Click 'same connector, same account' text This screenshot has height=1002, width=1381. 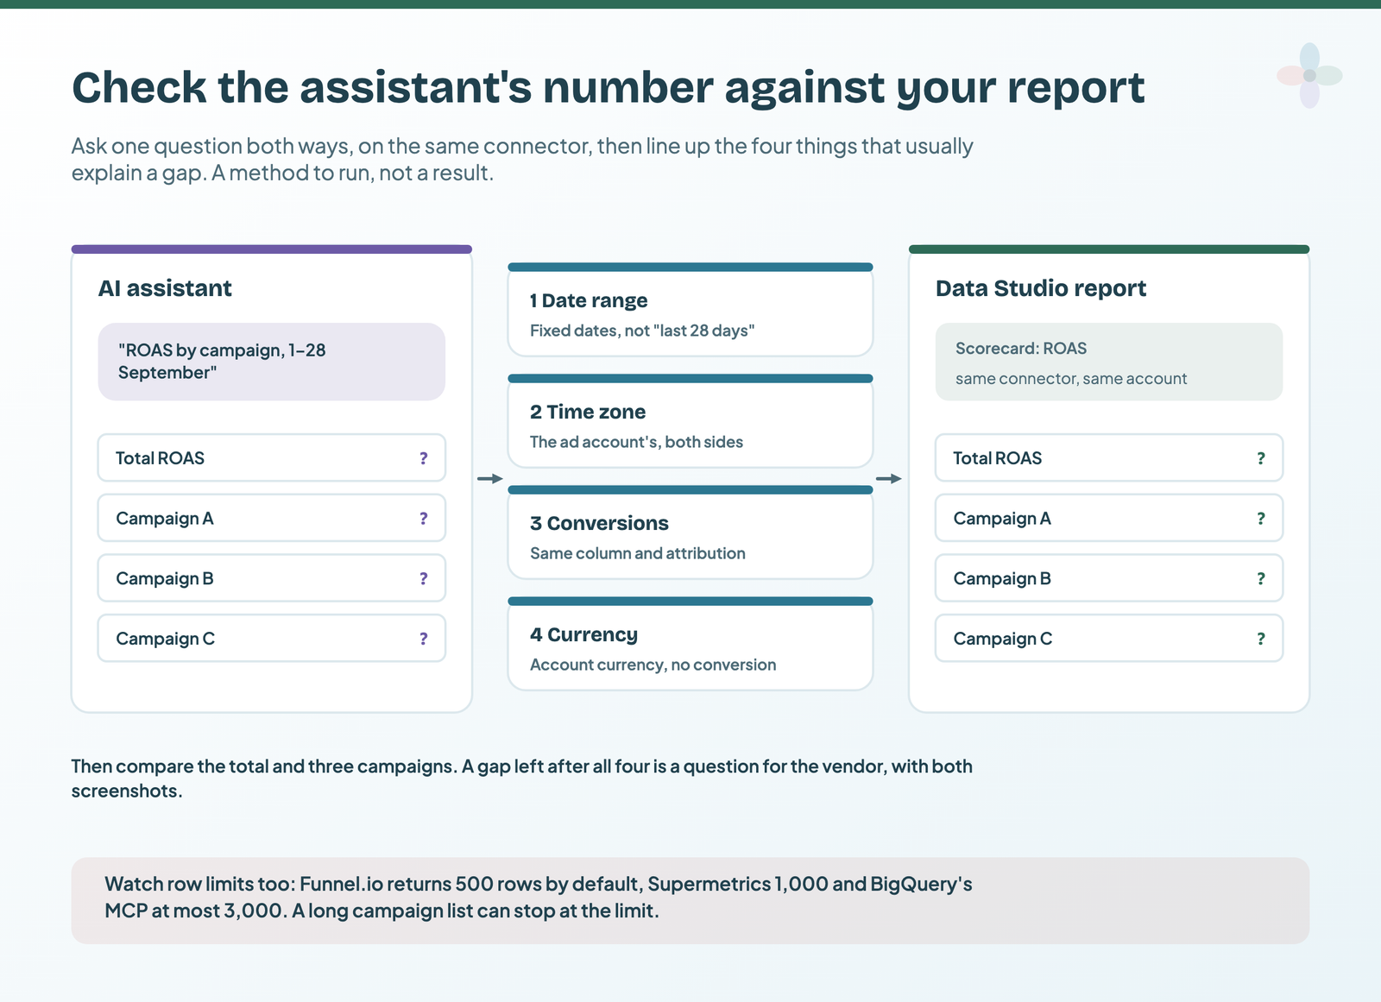(x=1071, y=379)
